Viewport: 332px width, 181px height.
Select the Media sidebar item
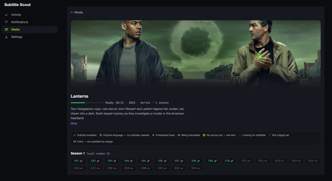click(x=29, y=30)
